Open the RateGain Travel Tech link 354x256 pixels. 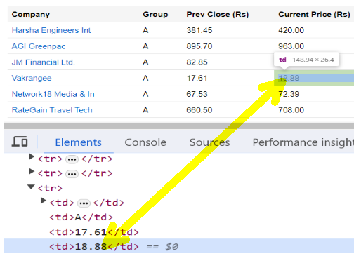pos(52,110)
